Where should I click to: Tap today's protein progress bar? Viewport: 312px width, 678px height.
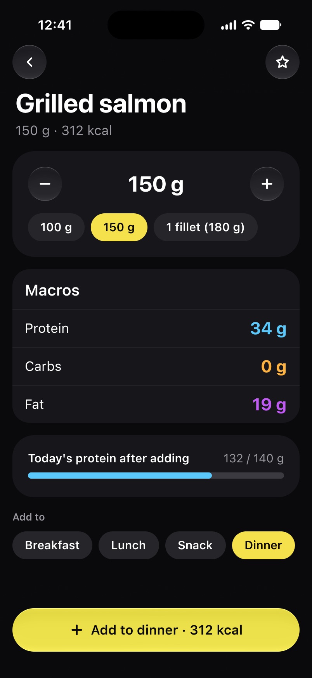(156, 476)
